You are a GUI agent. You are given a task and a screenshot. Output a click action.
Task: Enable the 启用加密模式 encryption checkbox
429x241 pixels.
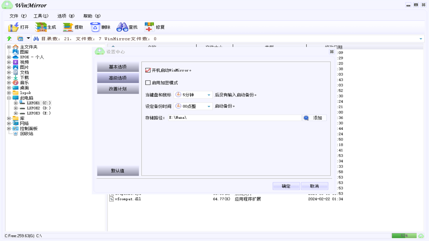pyautogui.click(x=147, y=82)
